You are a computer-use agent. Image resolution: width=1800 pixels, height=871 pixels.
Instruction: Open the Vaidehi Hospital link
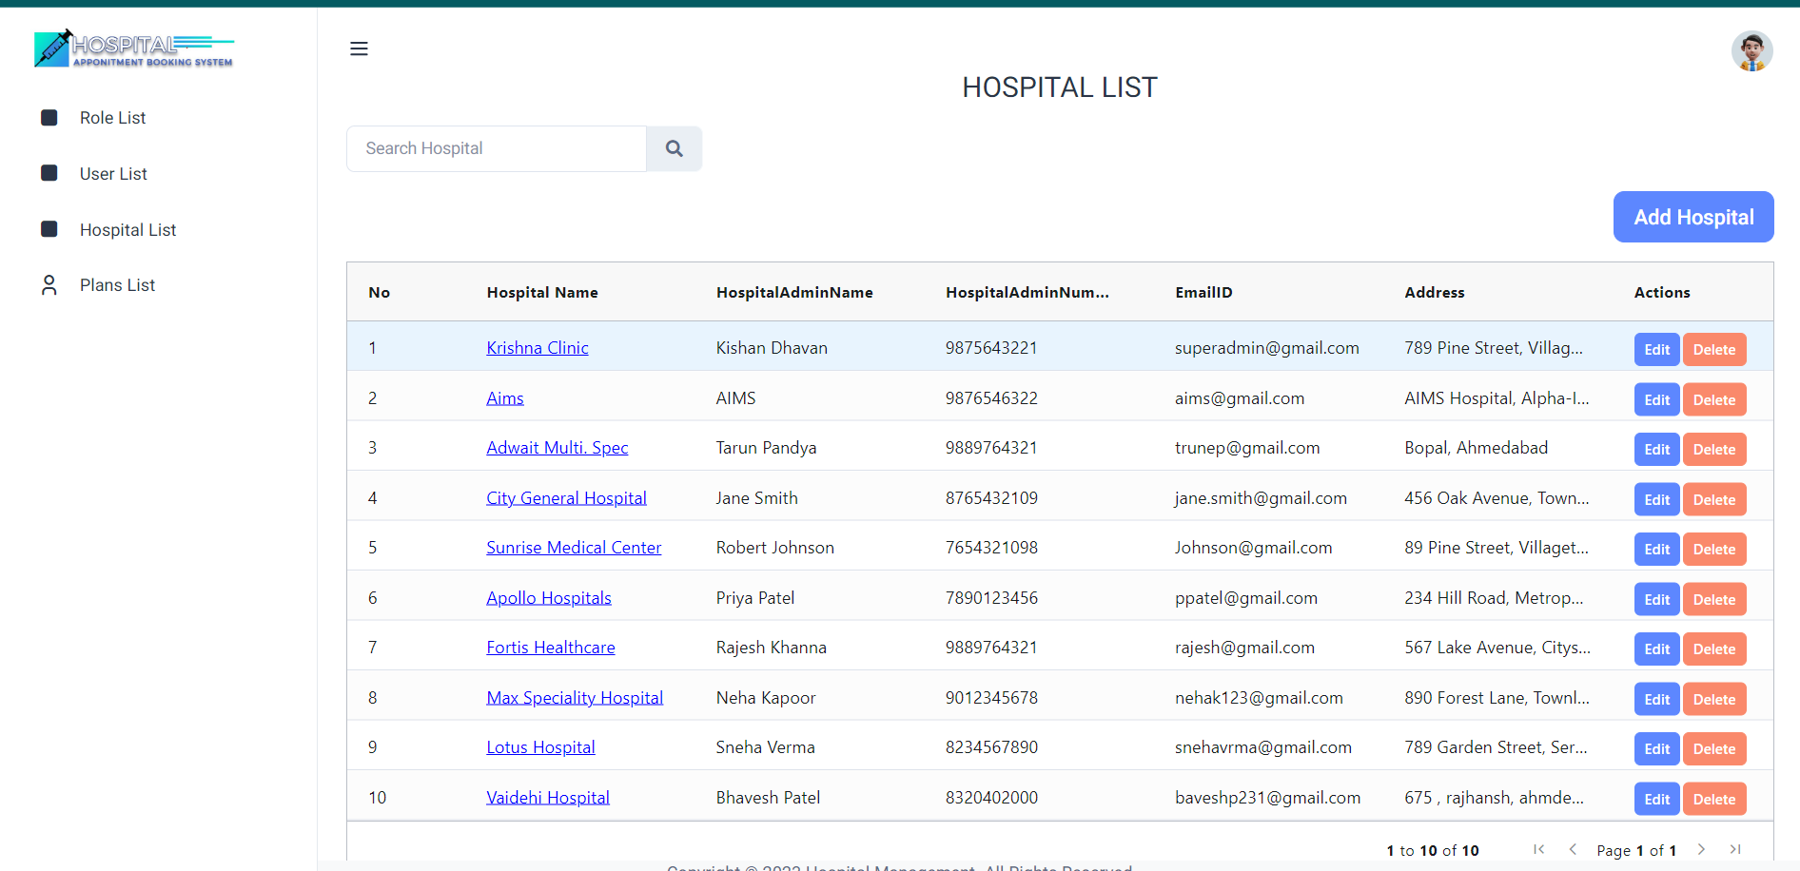click(x=547, y=798)
